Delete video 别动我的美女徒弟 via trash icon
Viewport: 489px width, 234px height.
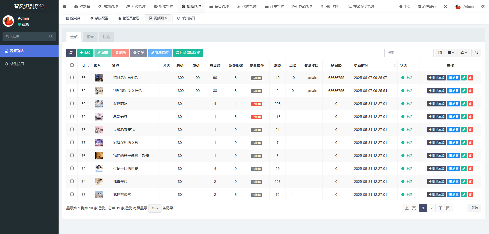pyautogui.click(x=470, y=91)
